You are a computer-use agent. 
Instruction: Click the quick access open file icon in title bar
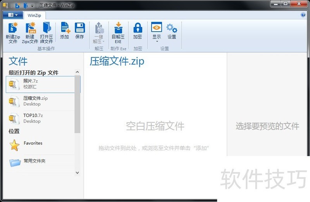click(26, 5)
